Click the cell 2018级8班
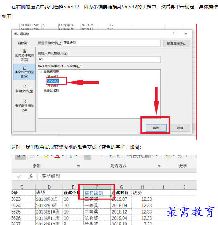 pyautogui.click(x=49, y=199)
